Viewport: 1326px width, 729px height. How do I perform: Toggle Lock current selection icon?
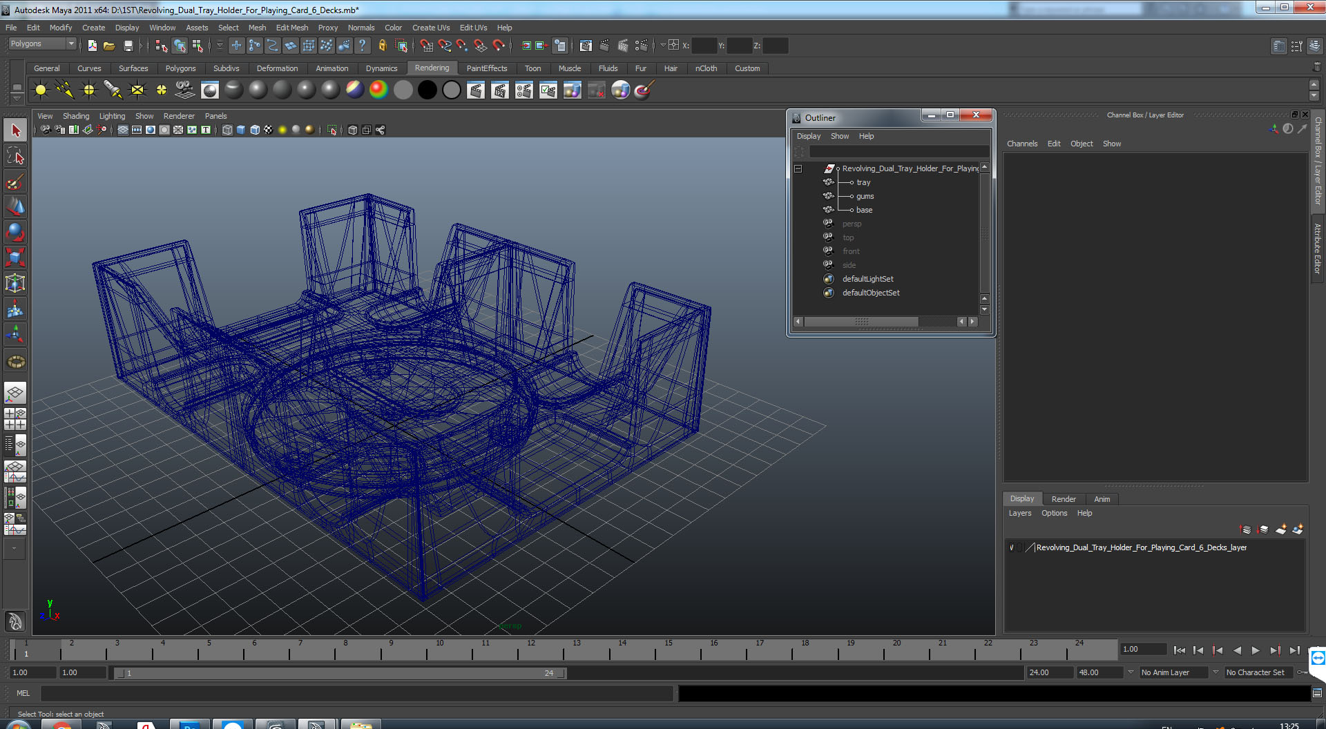coord(382,46)
